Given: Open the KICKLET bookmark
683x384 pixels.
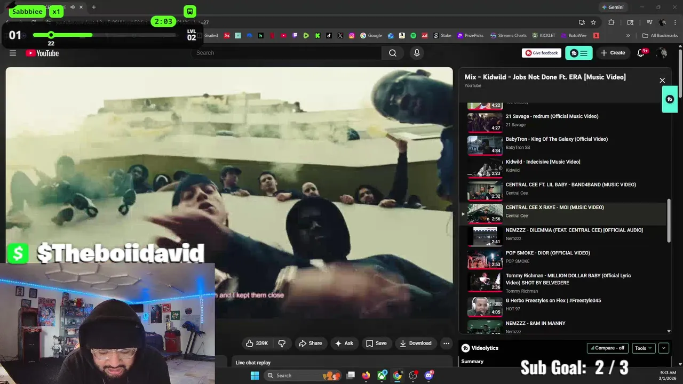Looking at the screenshot, I should (x=543, y=36).
